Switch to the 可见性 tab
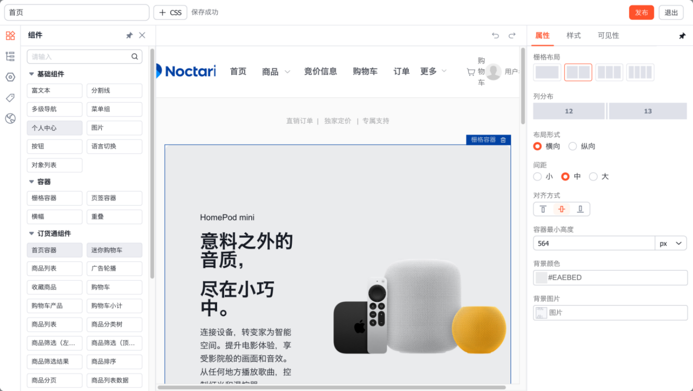Screen dimensions: 693x391 [608, 36]
